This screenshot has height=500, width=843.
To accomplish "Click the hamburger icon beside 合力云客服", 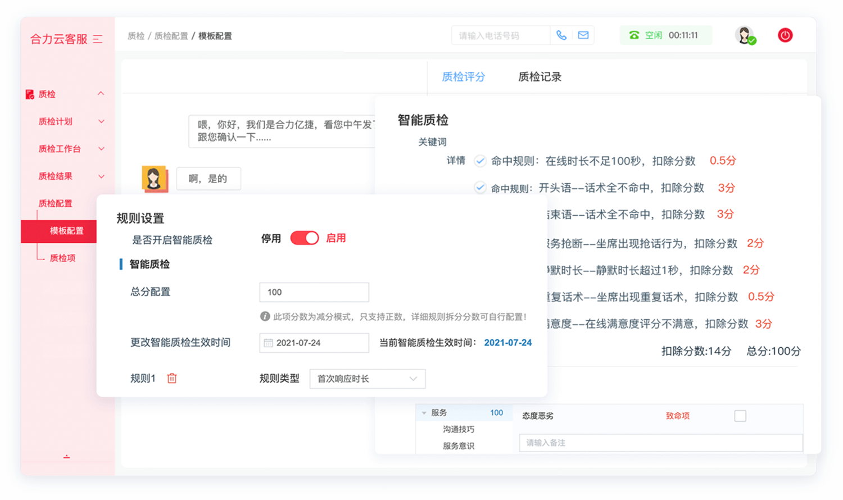I will [98, 39].
